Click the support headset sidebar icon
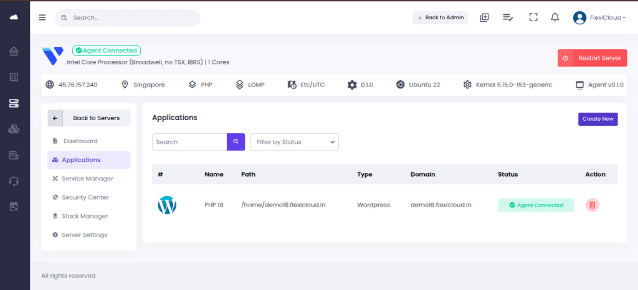638x290 pixels. [14, 181]
